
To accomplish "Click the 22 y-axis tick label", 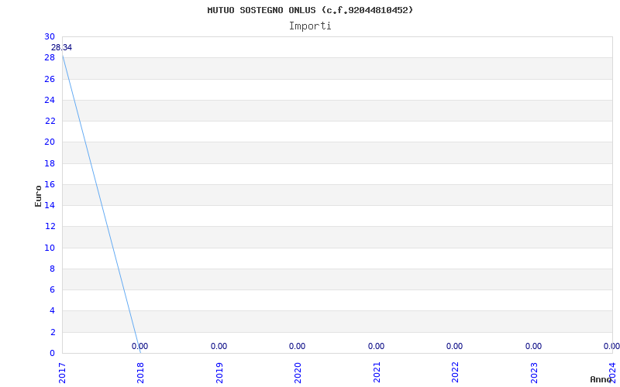I will tap(50, 121).
